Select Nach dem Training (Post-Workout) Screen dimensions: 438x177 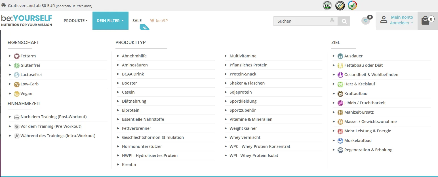coord(54,117)
